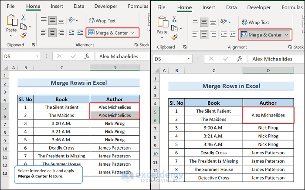Select cell D6 Alex Michaelides in the left window
The width and height of the screenshot is (305, 190).
click(115, 115)
